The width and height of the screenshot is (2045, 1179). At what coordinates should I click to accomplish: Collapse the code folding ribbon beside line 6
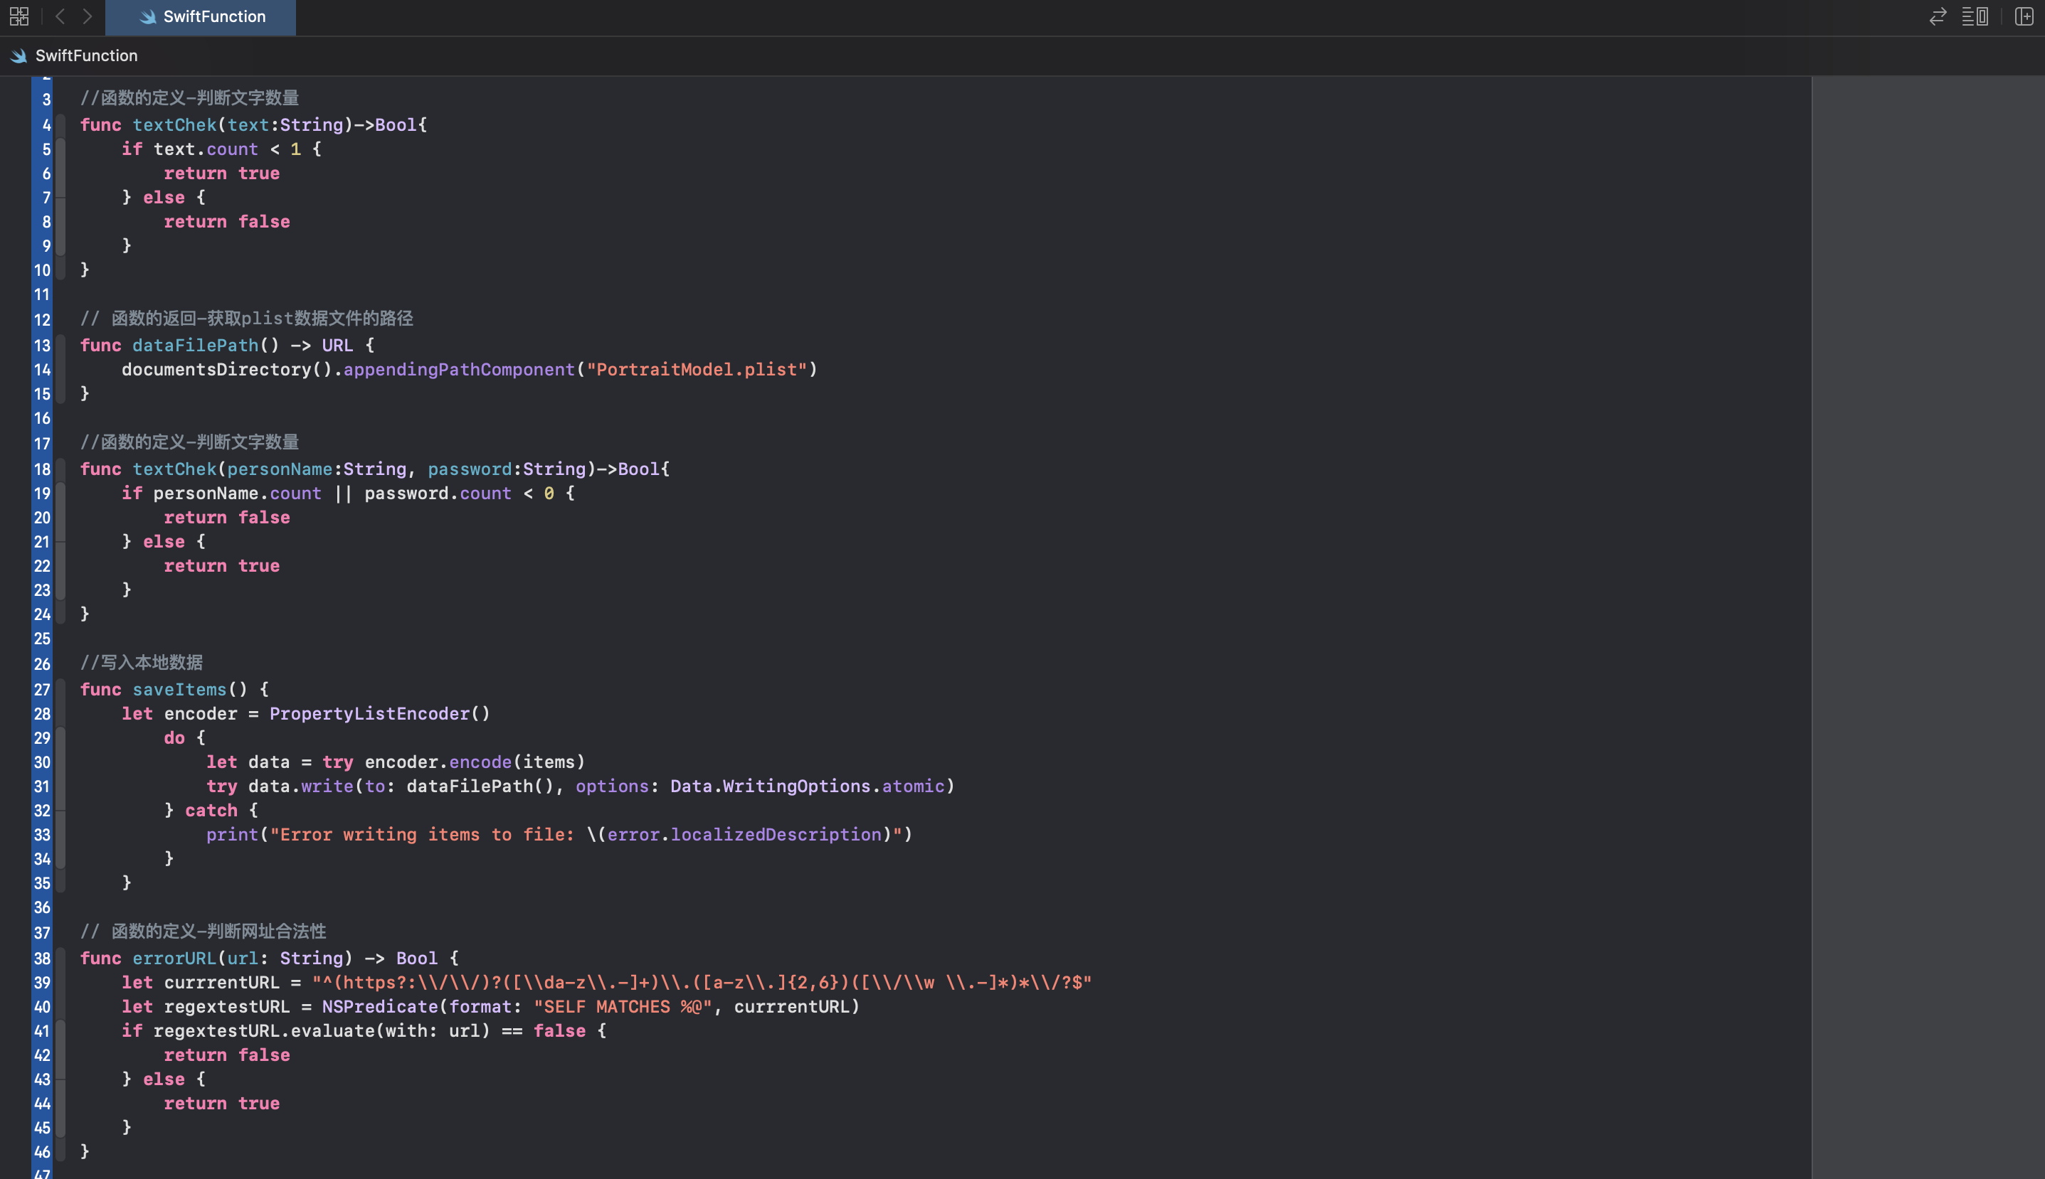(60, 174)
